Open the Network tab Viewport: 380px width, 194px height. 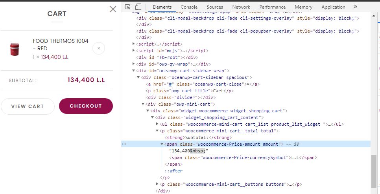click(x=241, y=7)
